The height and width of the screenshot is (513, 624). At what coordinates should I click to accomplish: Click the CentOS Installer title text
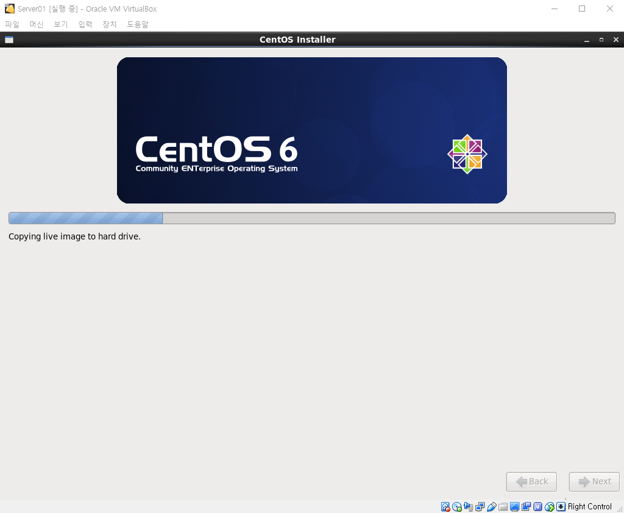tap(297, 40)
